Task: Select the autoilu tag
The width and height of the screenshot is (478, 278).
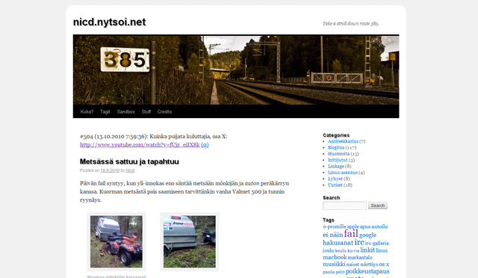Action: coord(379,226)
